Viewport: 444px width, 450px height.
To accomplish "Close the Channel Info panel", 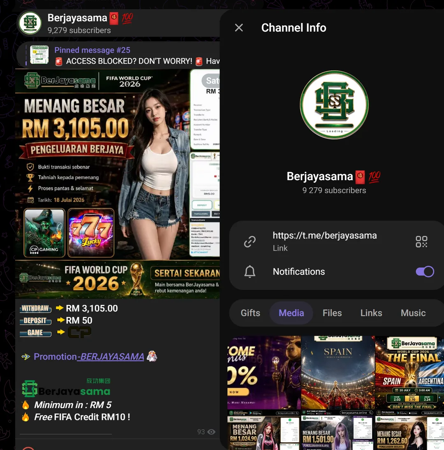I will pyautogui.click(x=239, y=28).
